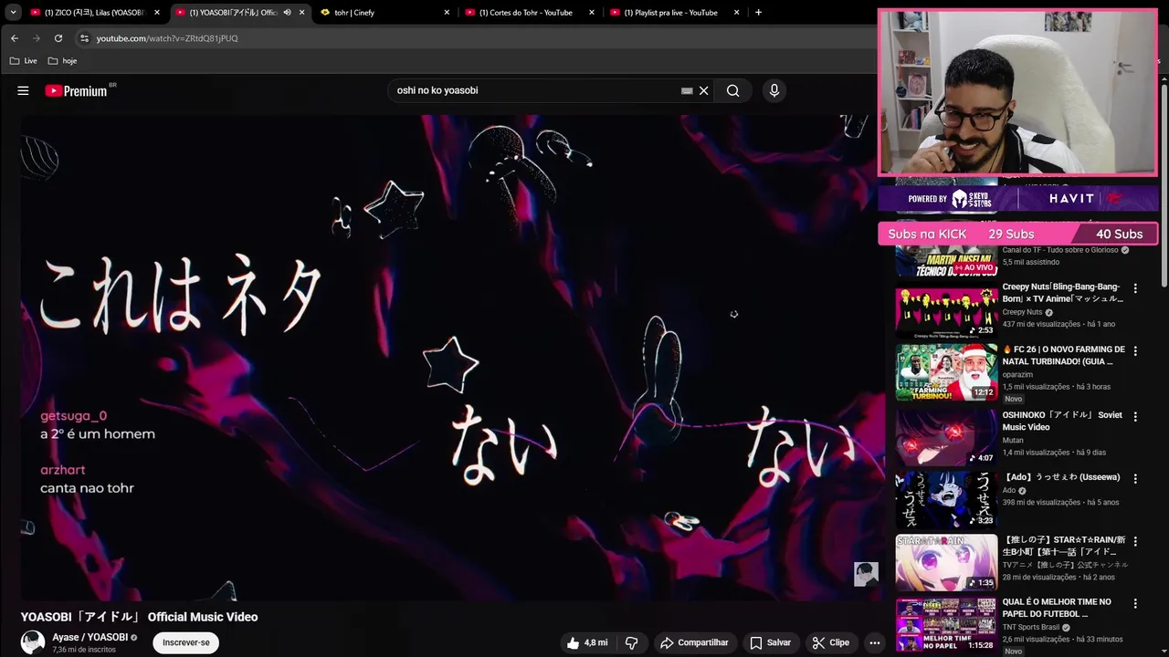Open options menu for STAR☆T☆RAIN video

(1135, 541)
